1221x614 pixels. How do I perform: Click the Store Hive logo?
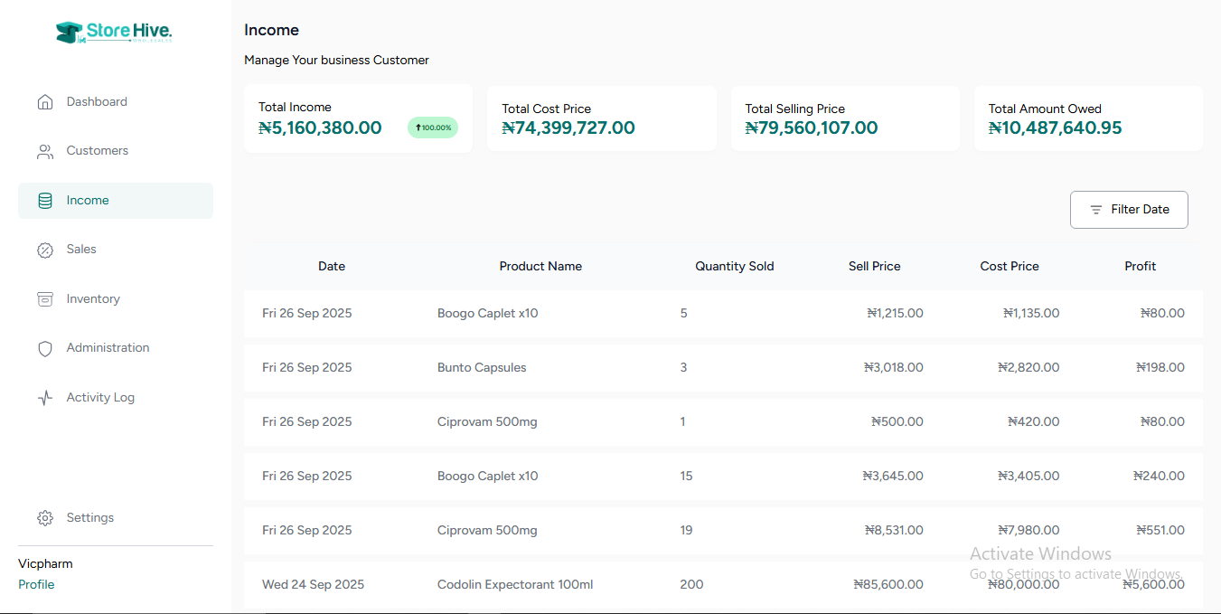[114, 33]
